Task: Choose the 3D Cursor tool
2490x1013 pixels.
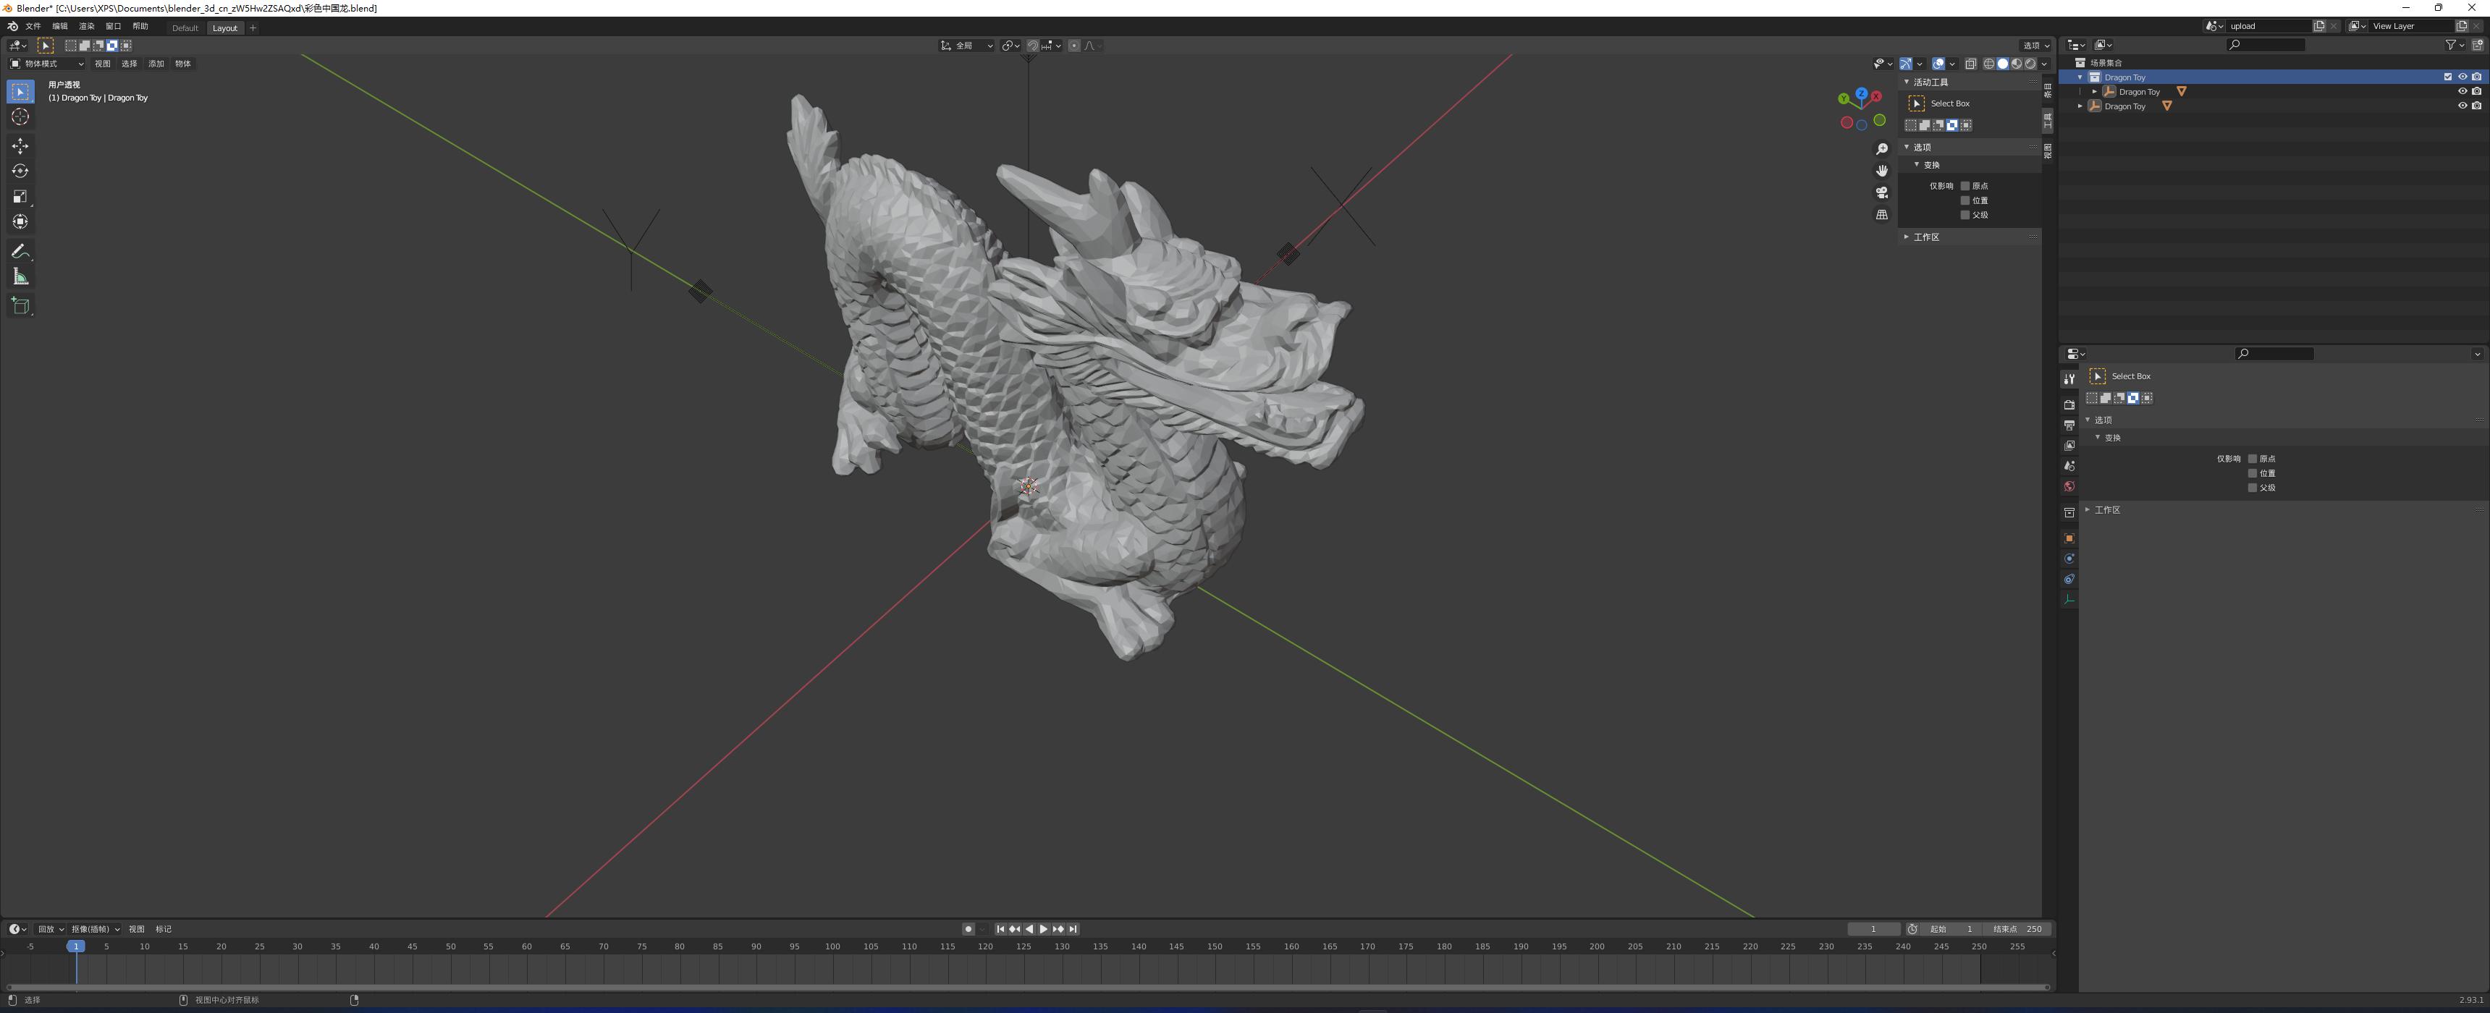Action: [20, 117]
